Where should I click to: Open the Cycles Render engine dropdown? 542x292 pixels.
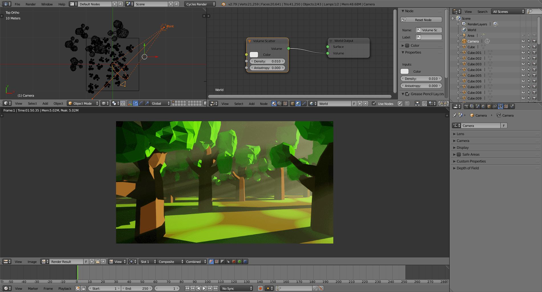200,4
